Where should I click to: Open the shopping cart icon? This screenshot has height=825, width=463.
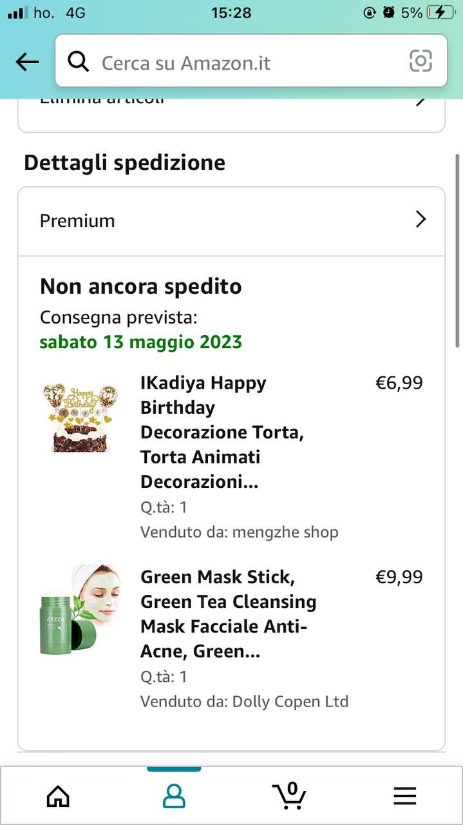(289, 795)
